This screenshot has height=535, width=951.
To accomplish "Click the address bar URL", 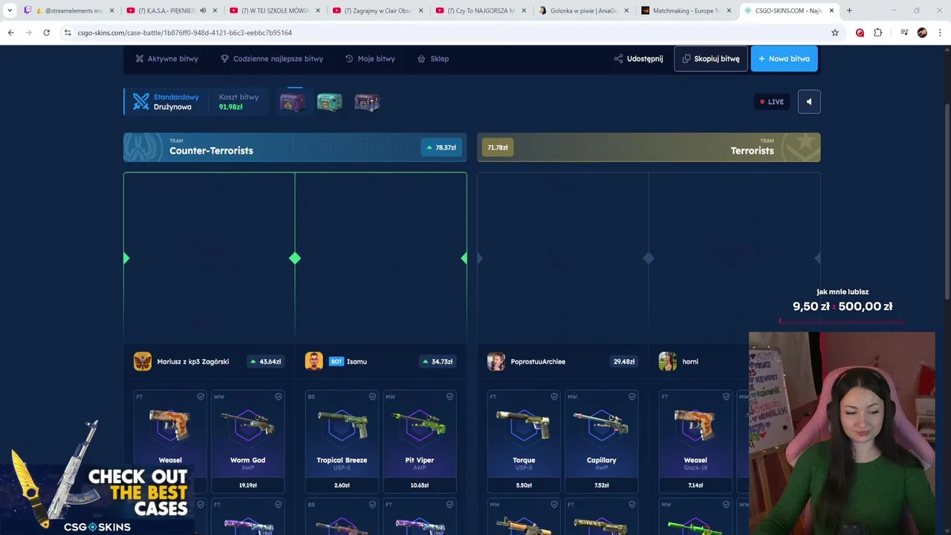I will tap(184, 33).
